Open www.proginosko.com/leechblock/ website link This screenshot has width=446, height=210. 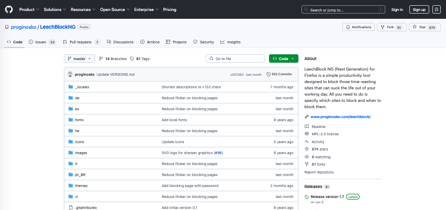point(340,116)
